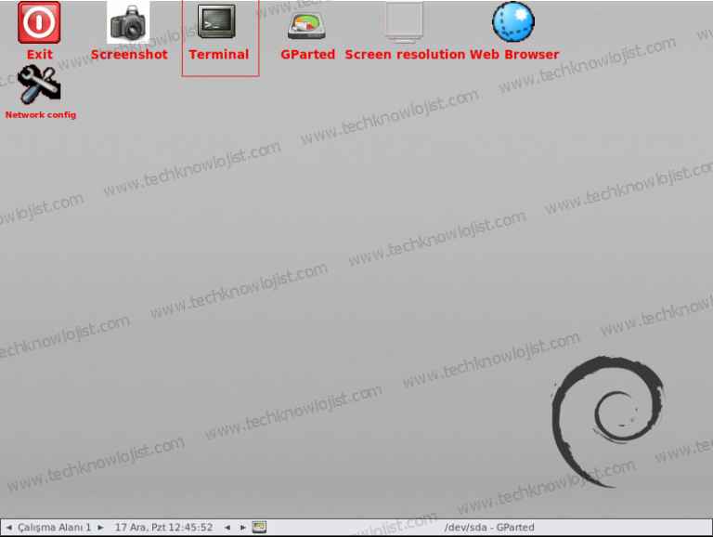Focus next window with taskbar right arrow

[x=243, y=528]
